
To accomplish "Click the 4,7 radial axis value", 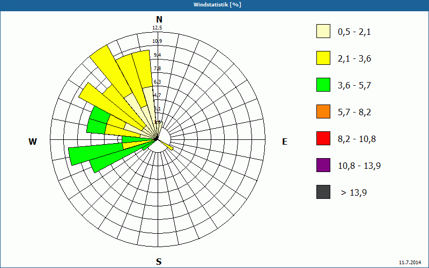I will click(157, 95).
